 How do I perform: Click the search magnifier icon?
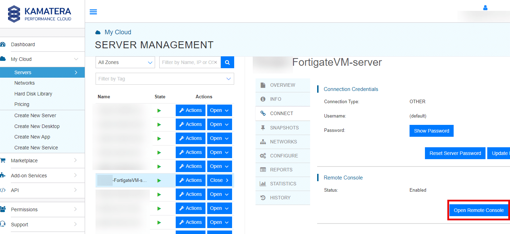(x=227, y=62)
